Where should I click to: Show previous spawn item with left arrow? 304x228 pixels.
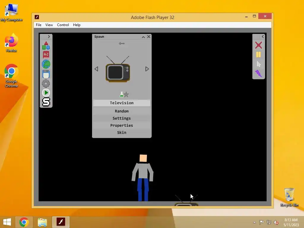coord(96,69)
